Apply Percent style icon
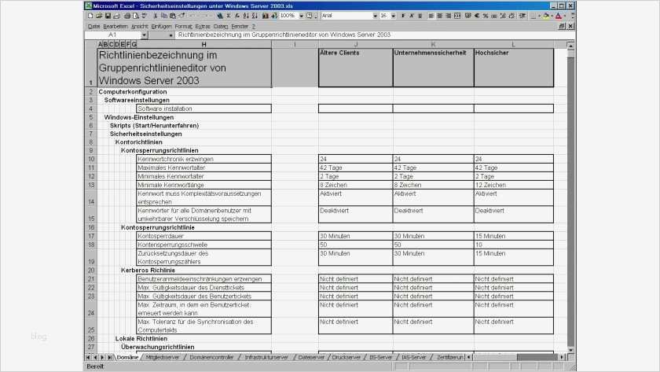The image size is (660, 372). click(486, 16)
